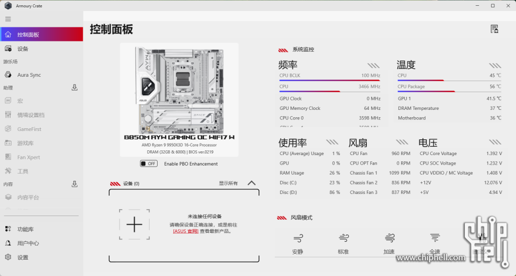
Task: Click the Motherboard temperature row
Action: coord(450,118)
